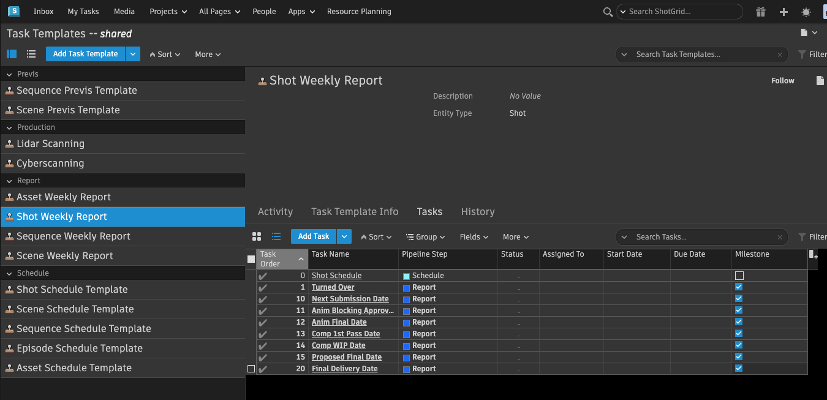Click the stamp icon beside Asset Weekly Report
The image size is (827, 400).
9,197
